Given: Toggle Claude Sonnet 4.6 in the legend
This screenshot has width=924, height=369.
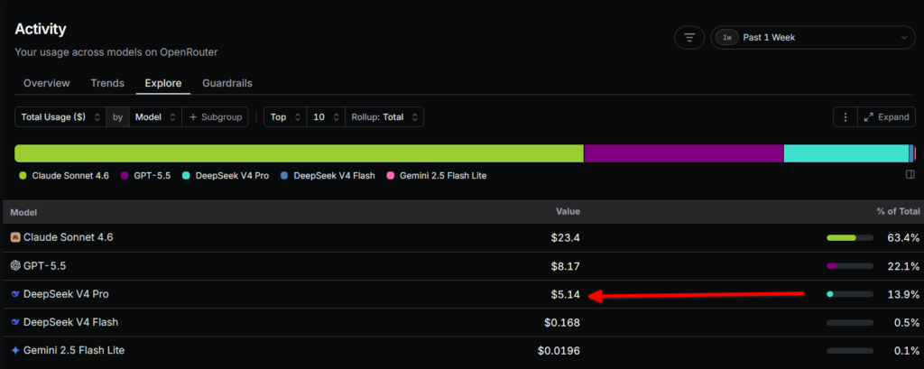Looking at the screenshot, I should coord(64,176).
